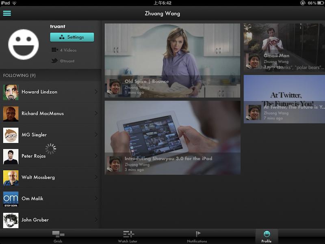This screenshot has height=244, width=325.
Task: Expand the Om Malik row chevron
Action: (96, 198)
